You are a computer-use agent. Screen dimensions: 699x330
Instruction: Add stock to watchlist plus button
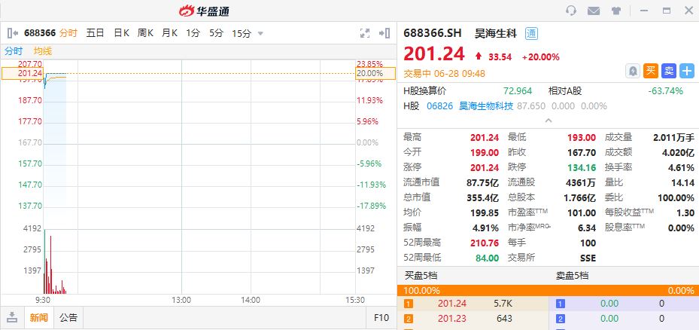coord(687,71)
